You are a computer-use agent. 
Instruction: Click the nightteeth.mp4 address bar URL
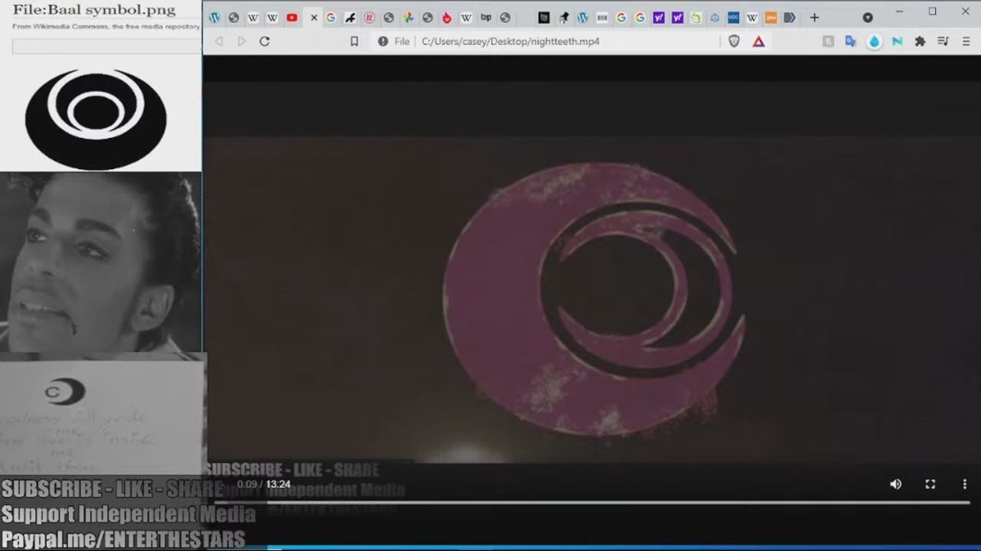(x=510, y=41)
